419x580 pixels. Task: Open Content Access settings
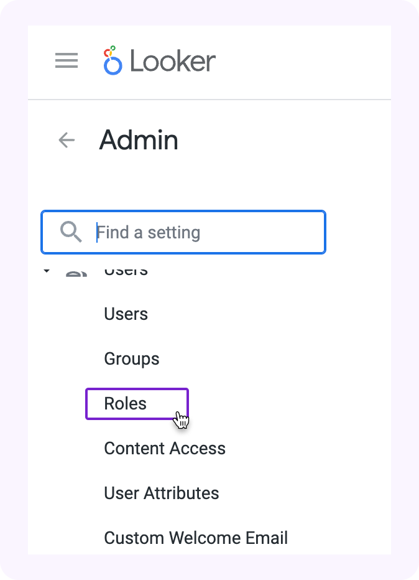coord(165,448)
